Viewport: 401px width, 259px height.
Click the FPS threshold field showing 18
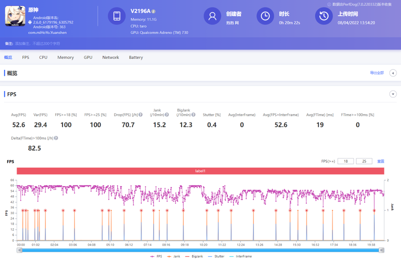(346, 161)
